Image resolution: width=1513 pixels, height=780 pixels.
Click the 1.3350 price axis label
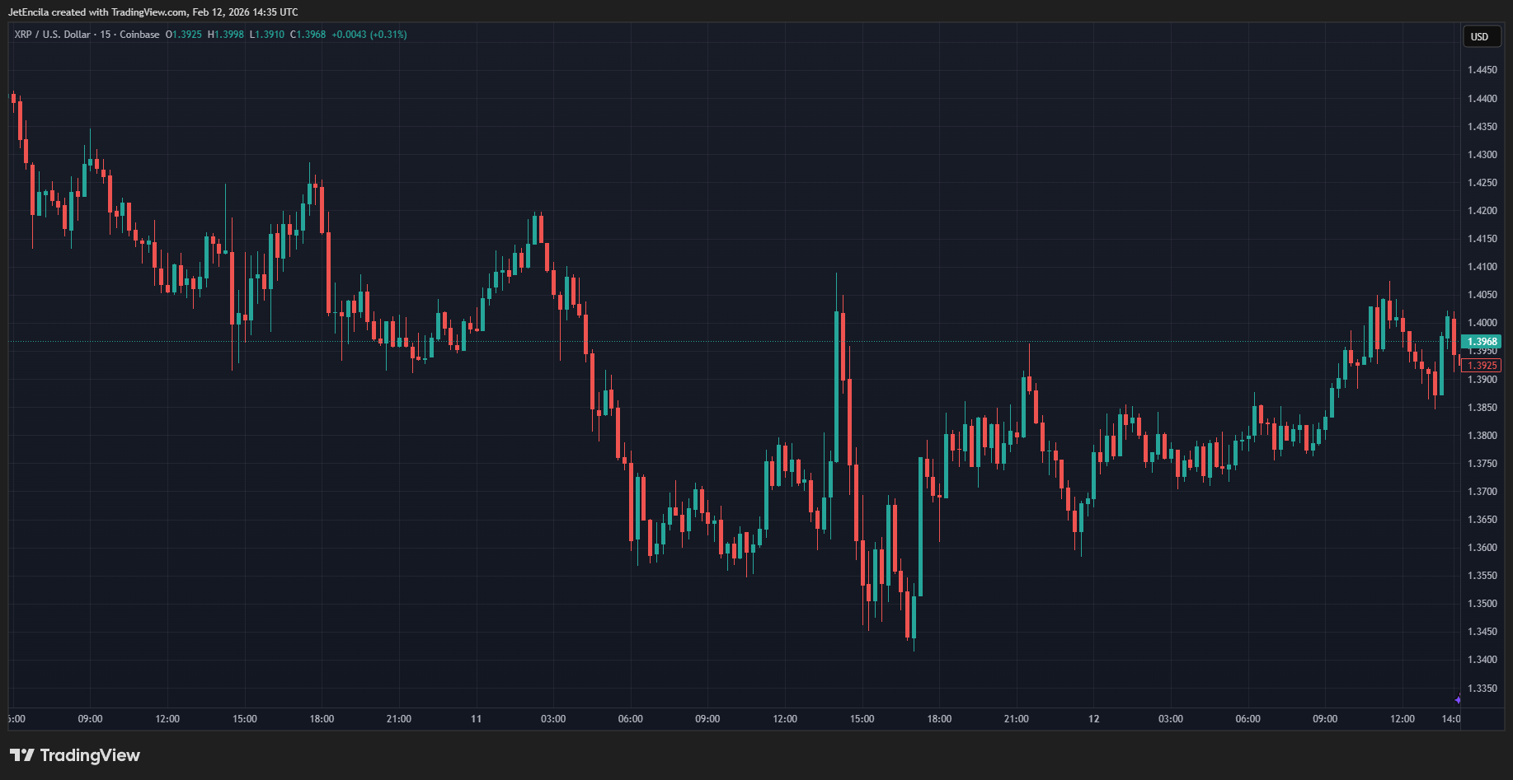click(x=1482, y=689)
